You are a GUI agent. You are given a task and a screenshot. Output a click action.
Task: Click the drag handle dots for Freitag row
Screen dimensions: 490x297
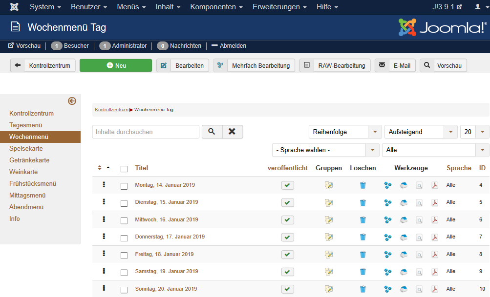click(x=104, y=254)
